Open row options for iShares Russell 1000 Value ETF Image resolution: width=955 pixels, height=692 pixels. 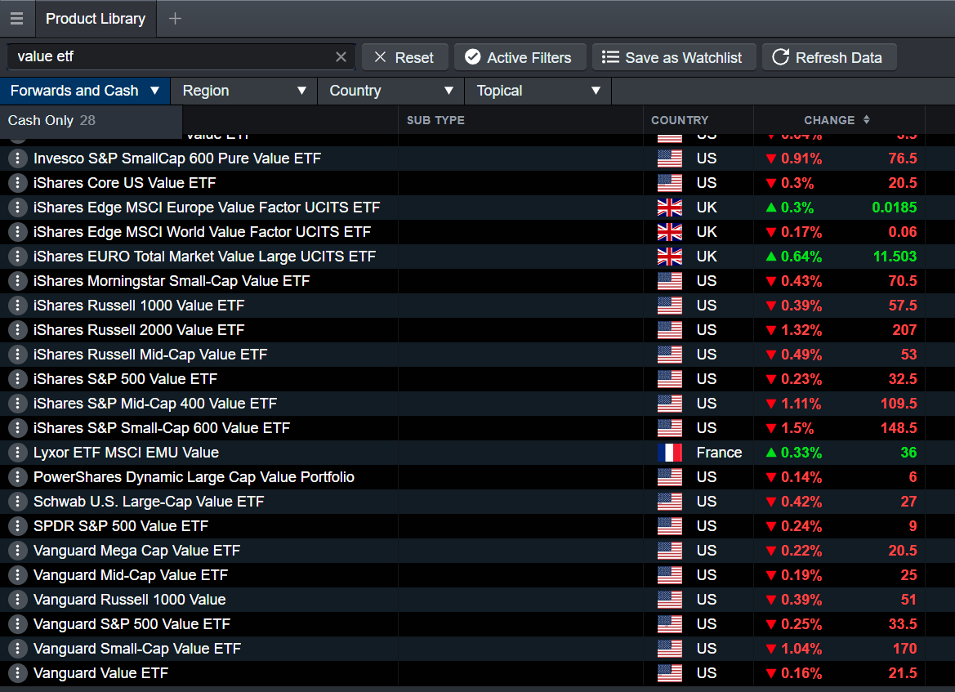point(18,306)
